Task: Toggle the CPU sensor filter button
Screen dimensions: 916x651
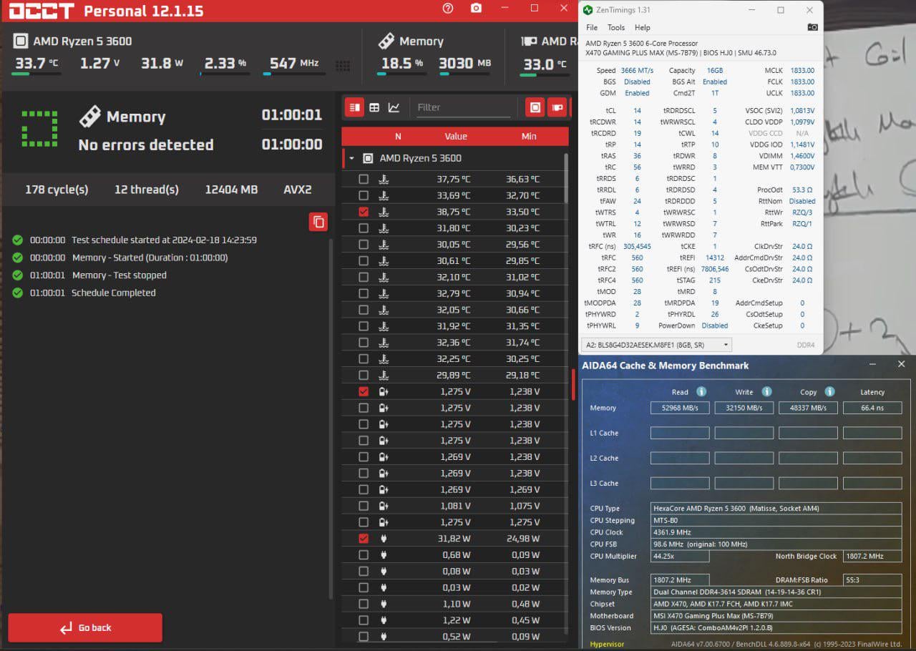Action: tap(535, 107)
